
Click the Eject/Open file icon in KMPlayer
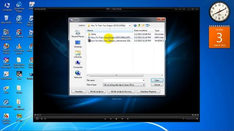[x=105, y=119]
